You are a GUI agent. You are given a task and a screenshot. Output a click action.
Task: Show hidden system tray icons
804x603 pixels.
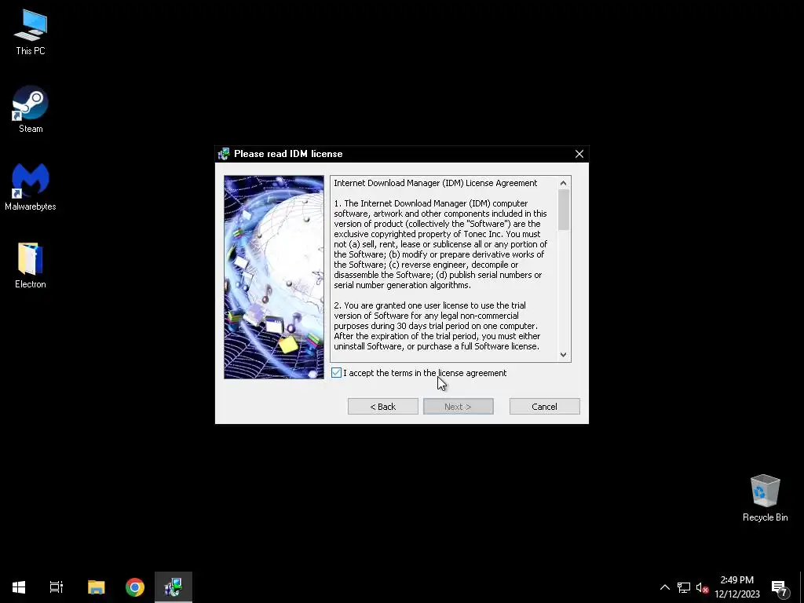pyautogui.click(x=664, y=587)
